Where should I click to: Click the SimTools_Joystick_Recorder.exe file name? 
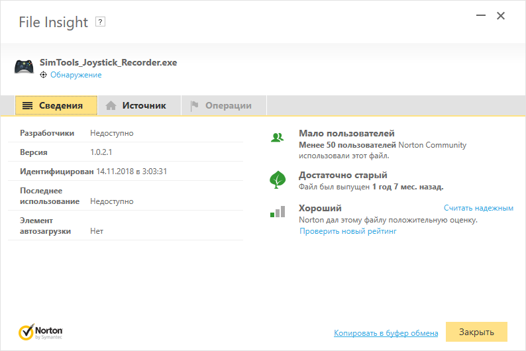point(108,62)
